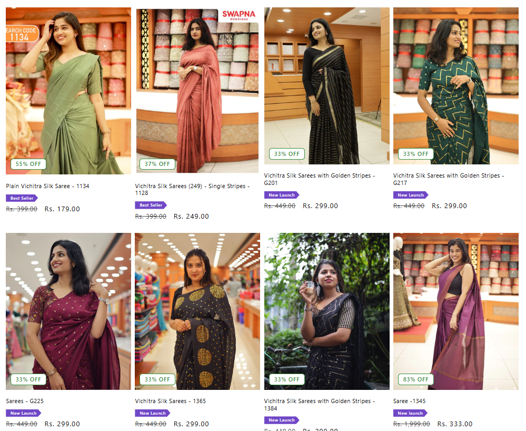Click the 83% OFF badge on the purple saree
526x431 pixels.
[x=415, y=379]
